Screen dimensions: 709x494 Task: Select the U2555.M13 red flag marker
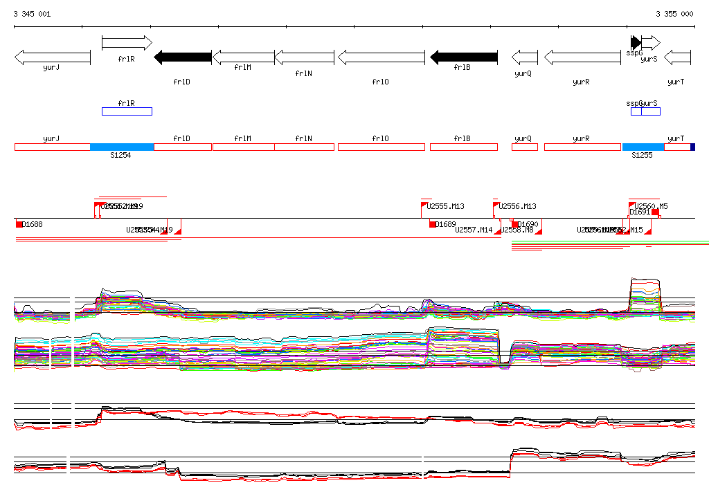point(424,205)
